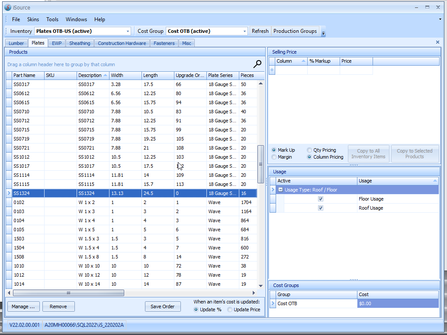Click the magnifying glass search icon
Viewport: 447px width, 335px height.
point(257,64)
